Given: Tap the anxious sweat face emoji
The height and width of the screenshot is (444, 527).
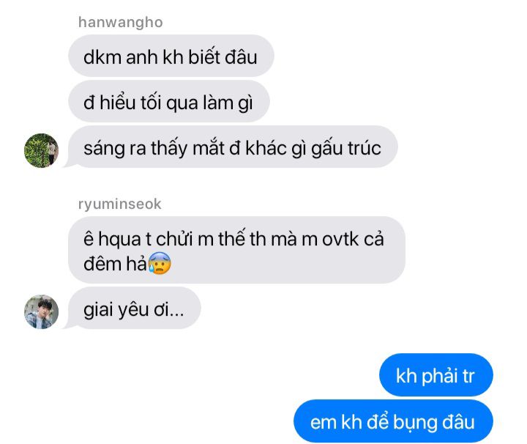Looking at the screenshot, I should tap(160, 263).
